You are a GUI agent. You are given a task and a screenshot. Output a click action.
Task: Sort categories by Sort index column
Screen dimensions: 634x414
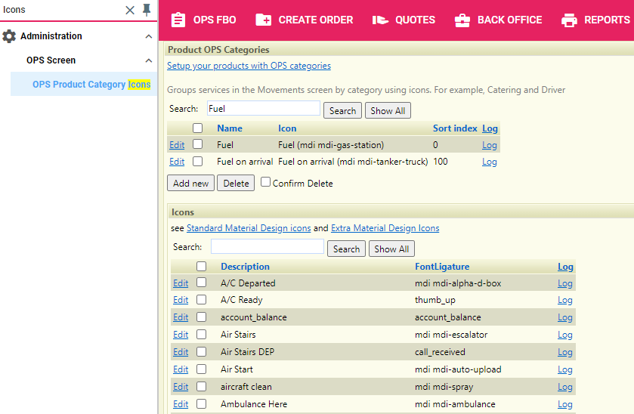455,128
